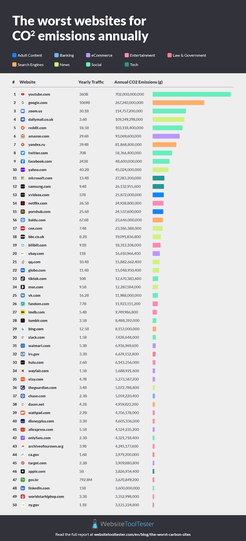This screenshot has width=246, height=541.
Task: Click the Twitter bird icon
Action: pyautogui.click(x=22, y=153)
